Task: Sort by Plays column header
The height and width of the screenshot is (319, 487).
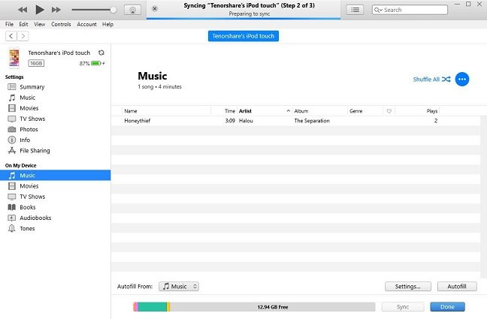Action: point(432,111)
